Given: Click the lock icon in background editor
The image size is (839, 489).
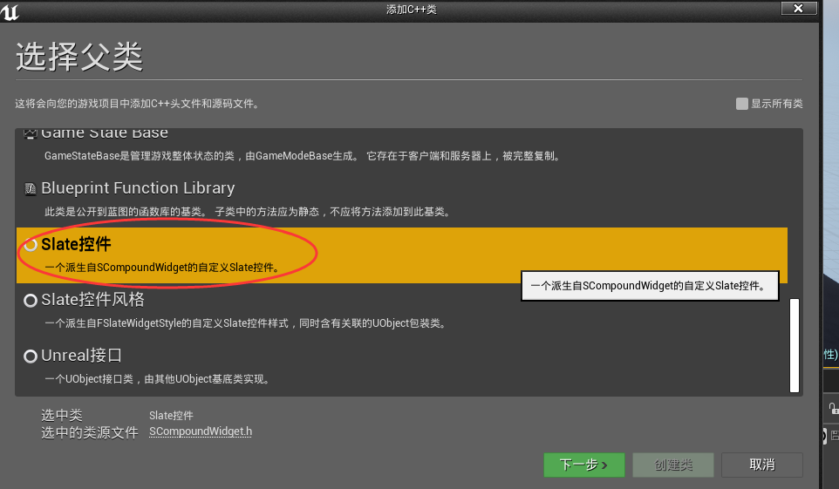Looking at the screenshot, I should tap(833, 409).
